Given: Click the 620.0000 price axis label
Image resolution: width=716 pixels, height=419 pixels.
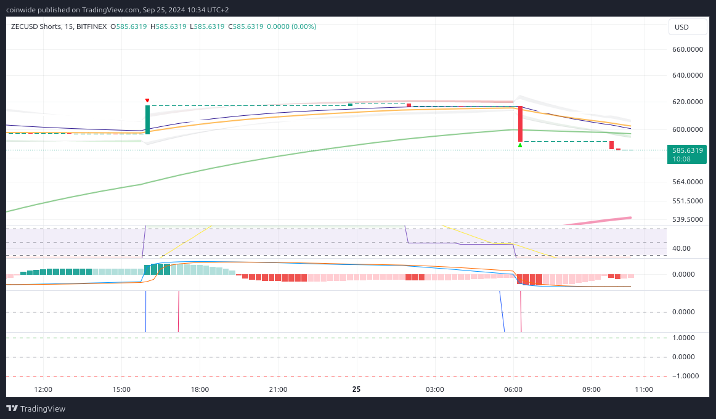Looking at the screenshot, I should pyautogui.click(x=687, y=101).
